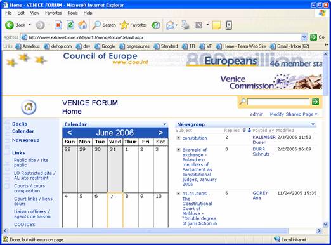Click the Stop icon in the browser toolbar
The image size is (331, 245).
click(x=58, y=25)
